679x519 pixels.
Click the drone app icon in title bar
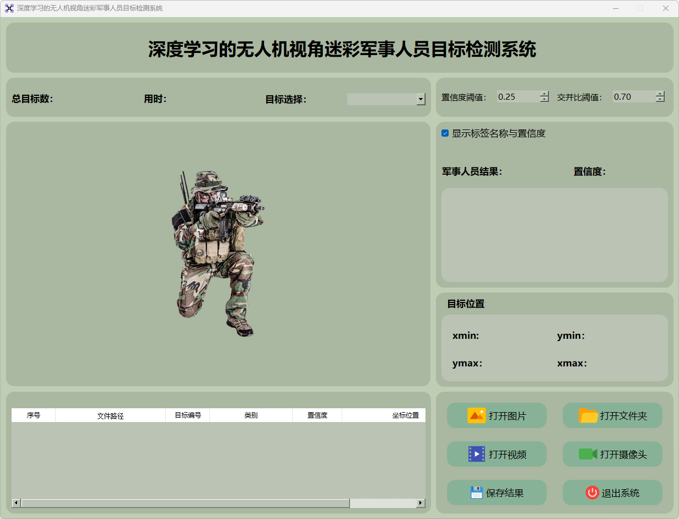9,8
